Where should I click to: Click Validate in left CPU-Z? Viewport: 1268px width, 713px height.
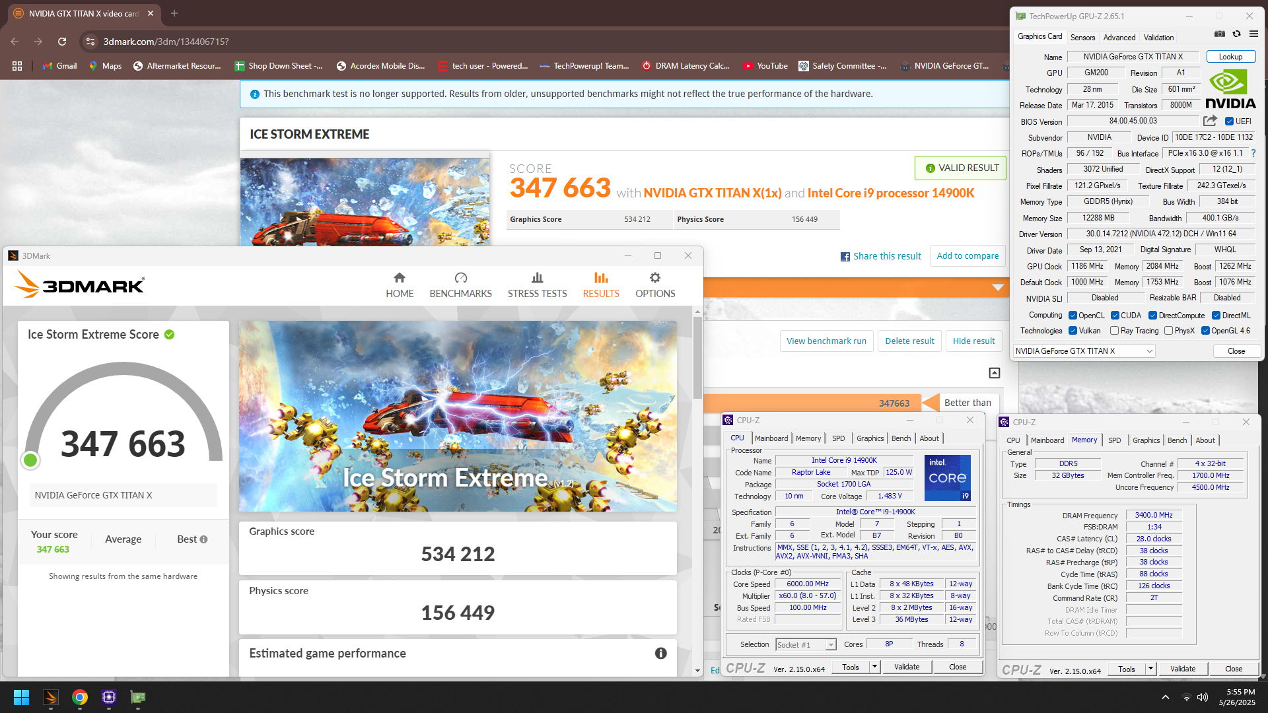[907, 667]
